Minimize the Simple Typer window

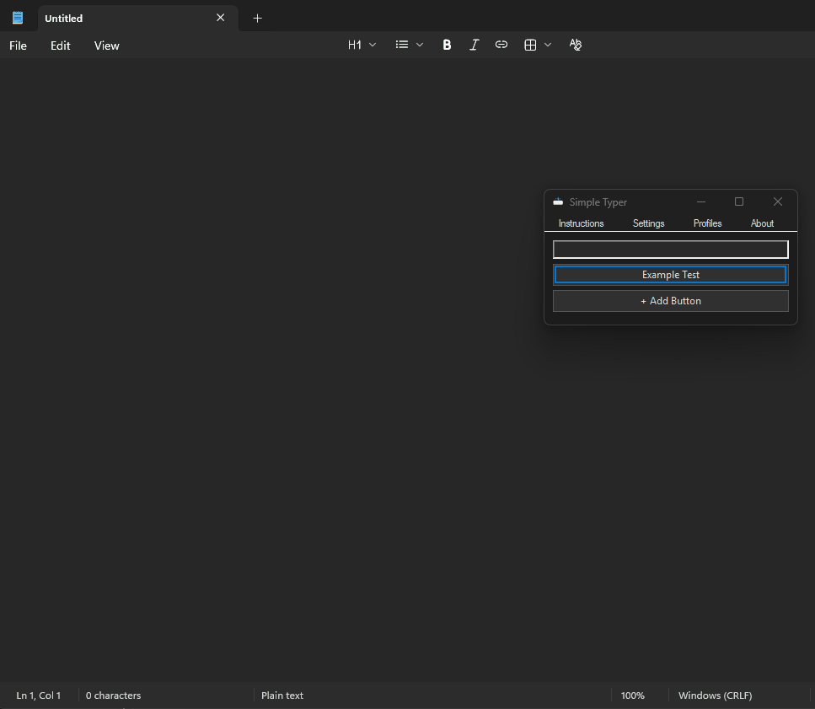pos(701,201)
